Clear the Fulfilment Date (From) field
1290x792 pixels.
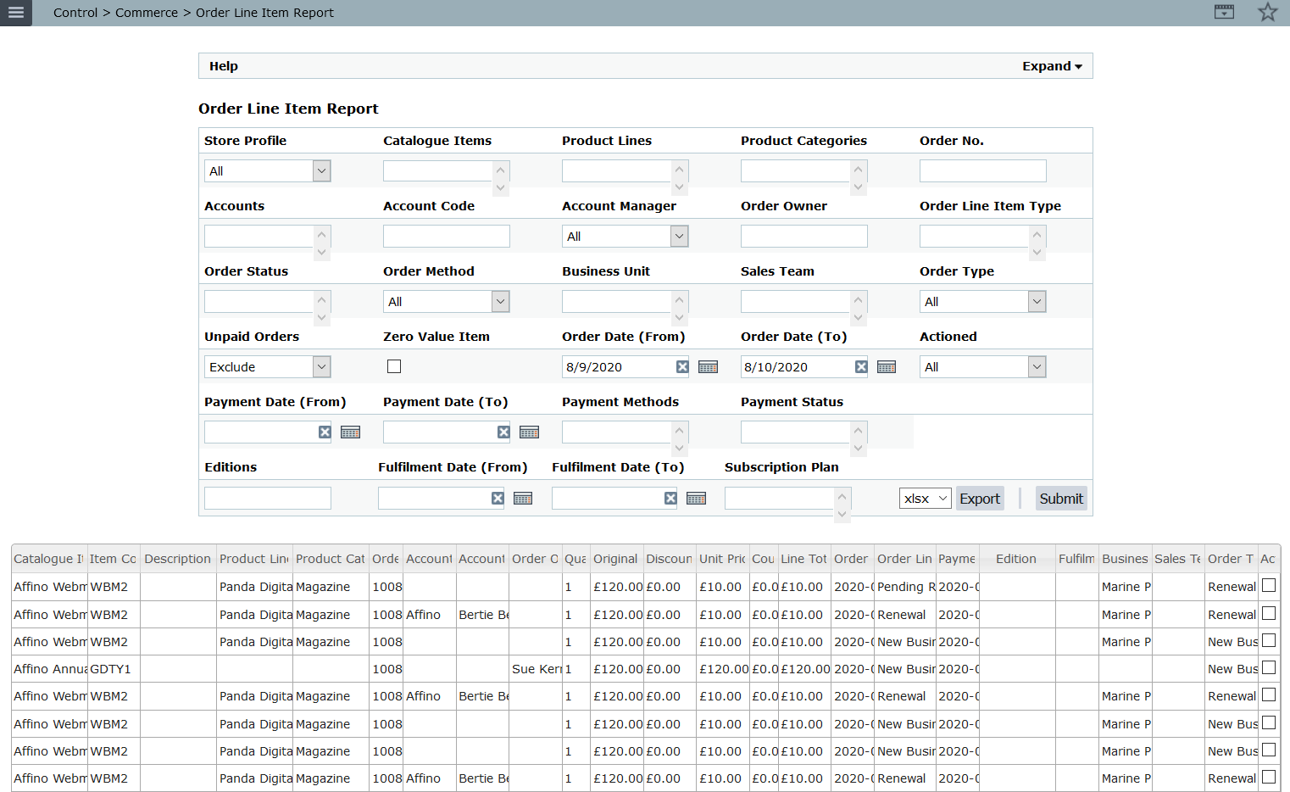coord(498,498)
